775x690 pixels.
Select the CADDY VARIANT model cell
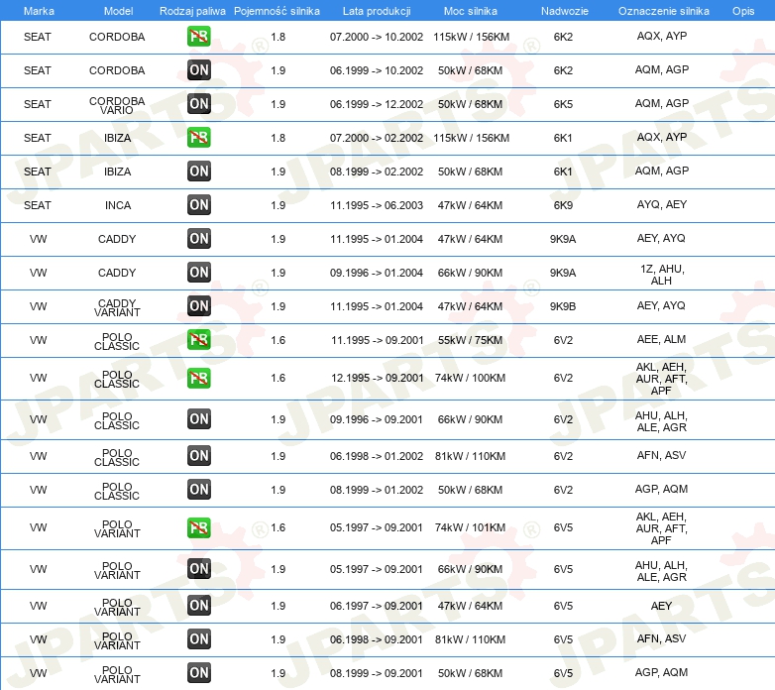click(117, 307)
